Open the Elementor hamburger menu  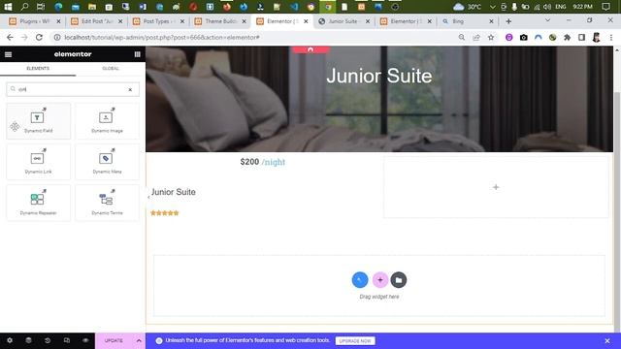point(9,54)
